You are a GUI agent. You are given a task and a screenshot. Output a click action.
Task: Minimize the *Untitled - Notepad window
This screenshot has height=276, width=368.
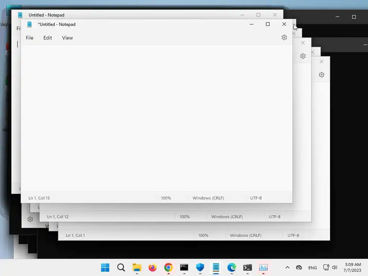tap(251, 24)
